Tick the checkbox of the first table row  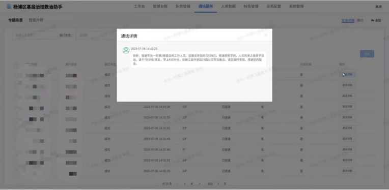[x=16, y=75]
